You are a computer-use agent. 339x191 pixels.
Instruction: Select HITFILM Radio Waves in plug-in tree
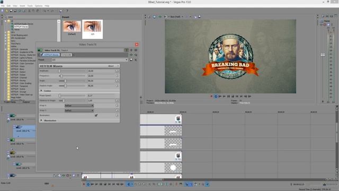(24, 24)
